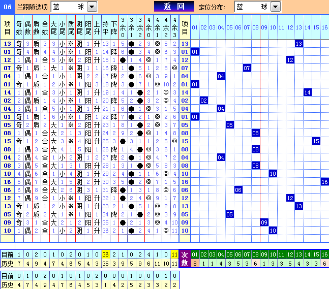Click the 大尾 column header
Screen dimensions: 329x289
[x=54, y=27]
